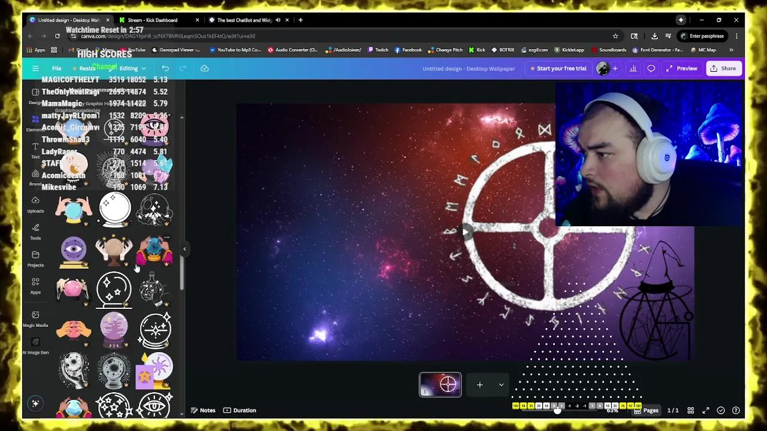Open the Editing mode dropdown
This screenshot has height=431, width=767.
point(132,68)
